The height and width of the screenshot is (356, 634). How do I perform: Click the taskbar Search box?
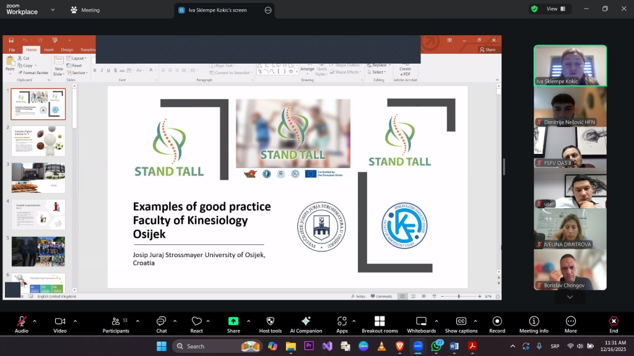pos(217,346)
